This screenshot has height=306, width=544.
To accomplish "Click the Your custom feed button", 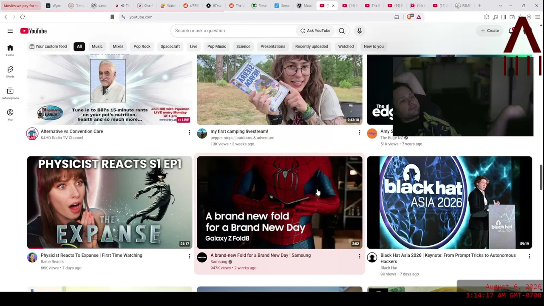I will pos(48,46).
